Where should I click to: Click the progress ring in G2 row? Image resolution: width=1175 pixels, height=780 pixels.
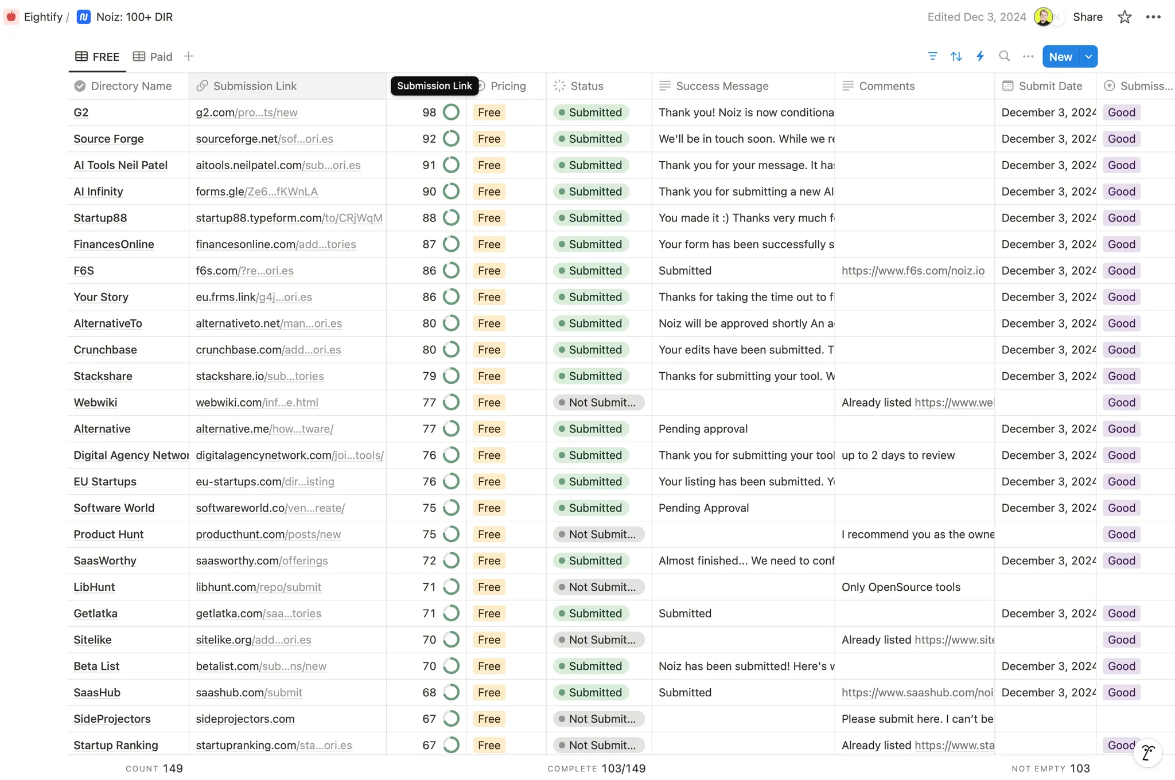[x=452, y=112]
